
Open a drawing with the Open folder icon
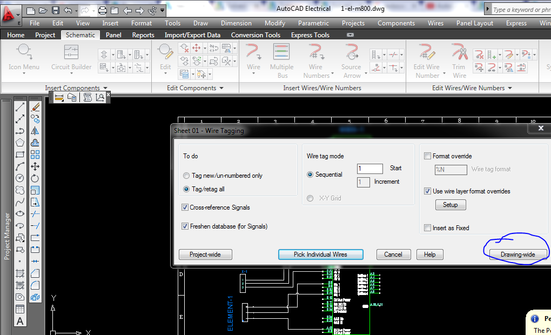pyautogui.click(x=43, y=10)
